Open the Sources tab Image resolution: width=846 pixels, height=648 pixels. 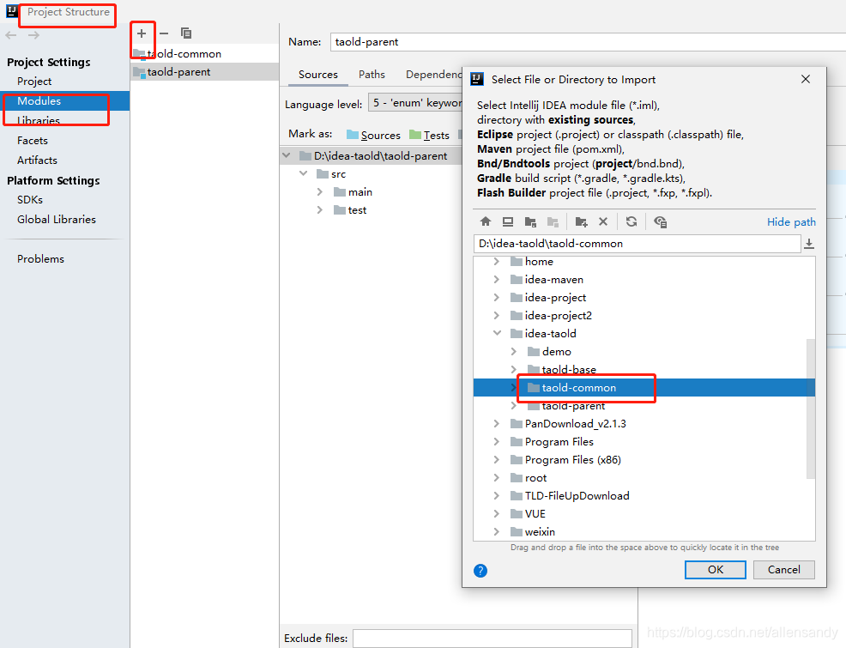(317, 75)
